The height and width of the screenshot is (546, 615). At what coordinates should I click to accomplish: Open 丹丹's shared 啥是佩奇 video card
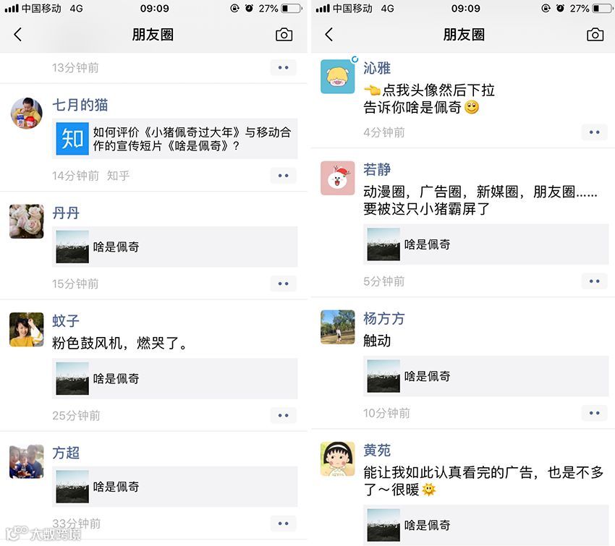coord(174,247)
